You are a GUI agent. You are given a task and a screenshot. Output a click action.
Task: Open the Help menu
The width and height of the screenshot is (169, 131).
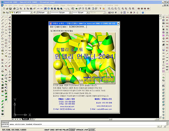click(116, 5)
